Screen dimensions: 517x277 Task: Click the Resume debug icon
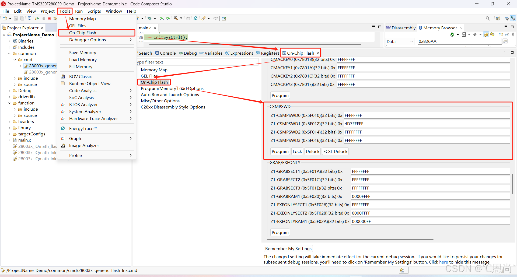click(x=37, y=18)
